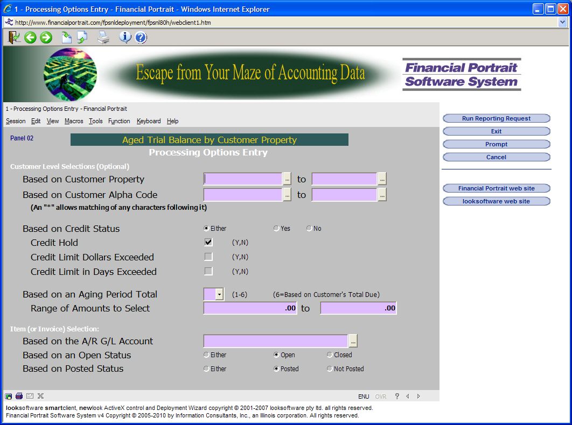The image size is (572, 425).
Task: Click the green forward arrow icon
Action: tap(46, 37)
